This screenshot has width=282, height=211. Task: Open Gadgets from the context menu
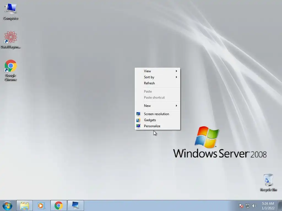point(157,120)
